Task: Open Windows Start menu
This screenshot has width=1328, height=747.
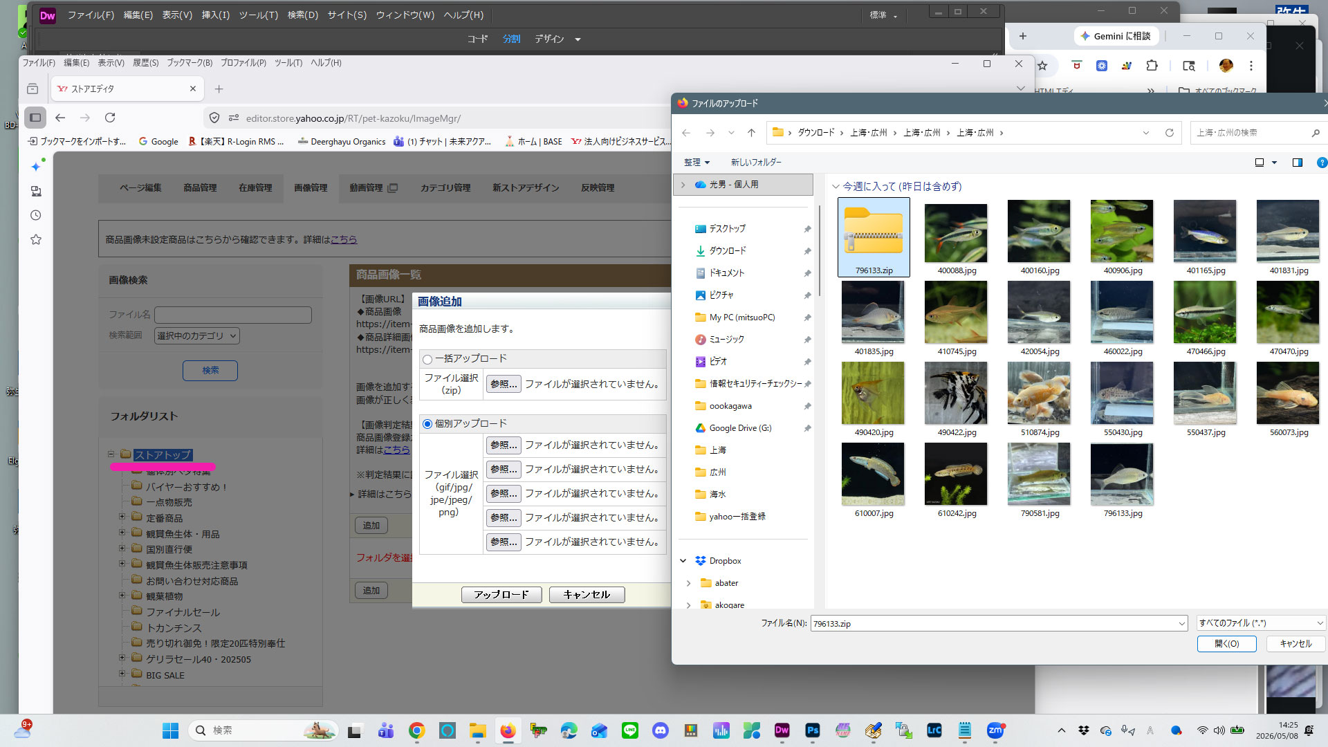Action: (x=170, y=730)
